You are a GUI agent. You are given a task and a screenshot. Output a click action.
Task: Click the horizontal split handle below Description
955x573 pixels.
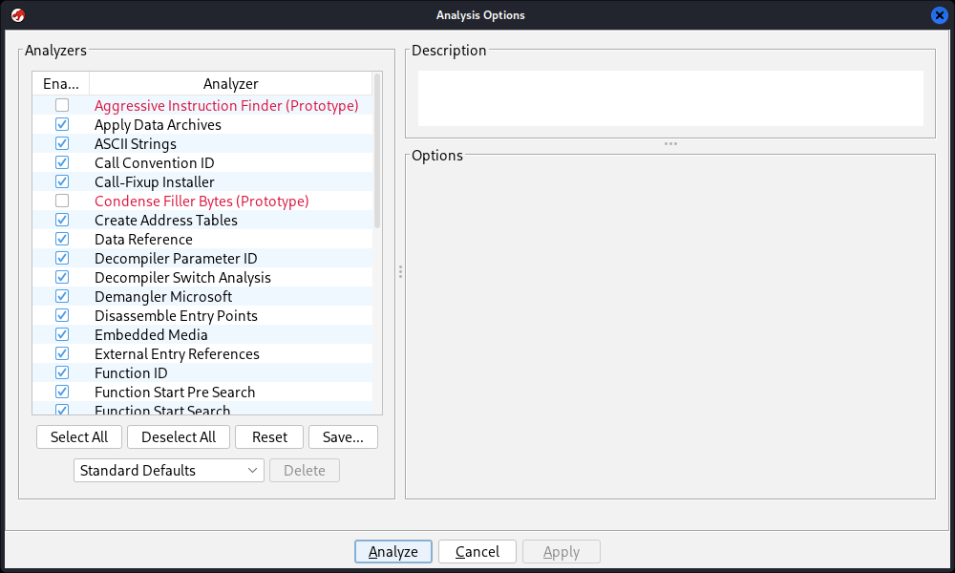670,143
